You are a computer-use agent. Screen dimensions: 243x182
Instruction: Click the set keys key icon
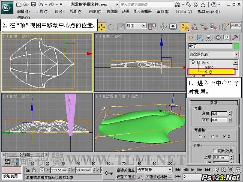tap(109, 173)
